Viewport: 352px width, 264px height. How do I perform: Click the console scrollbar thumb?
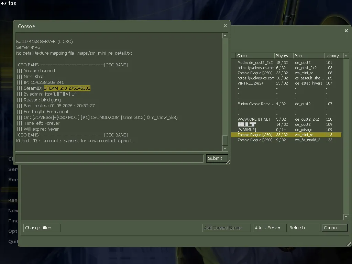pyautogui.click(x=225, y=141)
